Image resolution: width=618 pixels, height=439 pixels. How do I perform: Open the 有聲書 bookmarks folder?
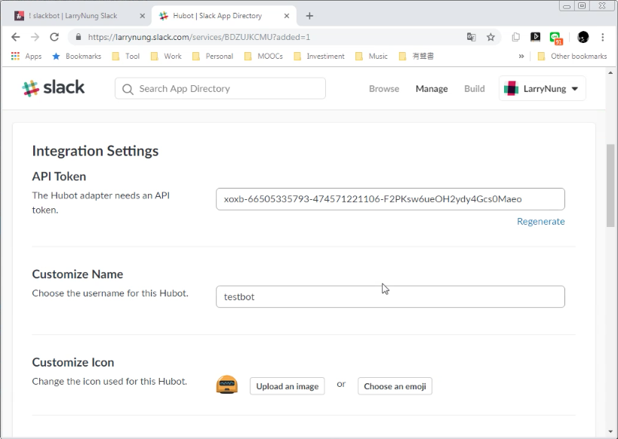click(417, 56)
